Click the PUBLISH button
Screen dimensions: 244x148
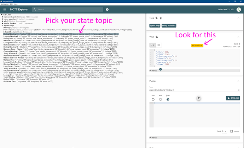click(233, 98)
